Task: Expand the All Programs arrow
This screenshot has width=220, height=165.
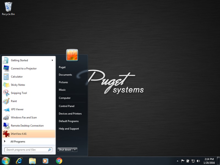Action: [x=5, y=141]
